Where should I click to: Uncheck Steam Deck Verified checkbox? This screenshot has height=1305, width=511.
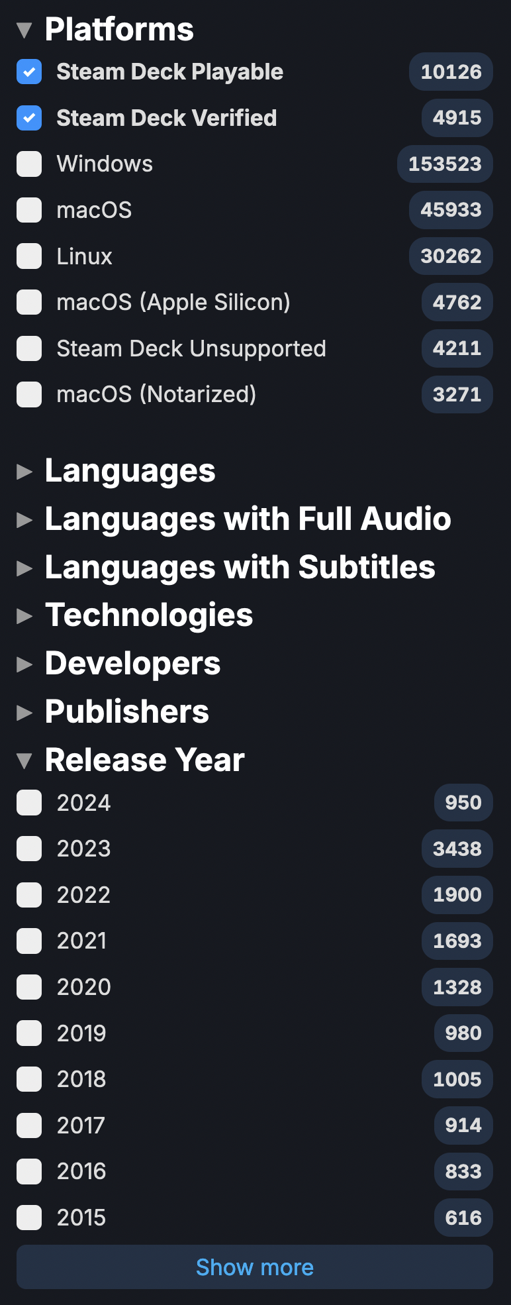[29, 118]
